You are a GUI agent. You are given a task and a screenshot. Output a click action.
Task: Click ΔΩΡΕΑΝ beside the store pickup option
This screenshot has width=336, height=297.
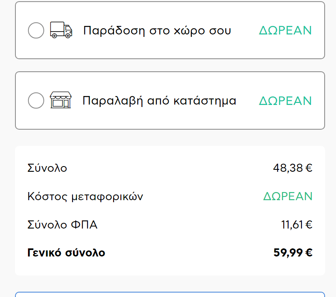tap(285, 100)
